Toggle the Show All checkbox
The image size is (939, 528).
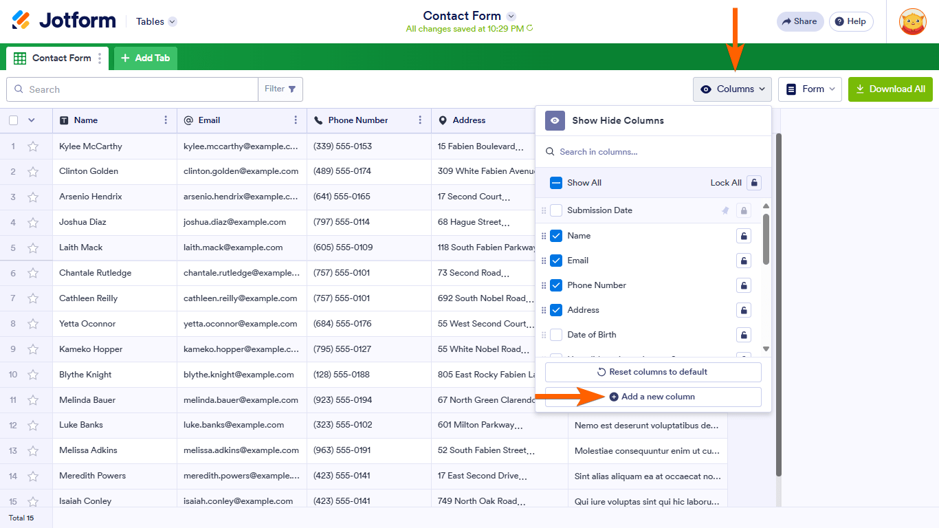click(556, 183)
